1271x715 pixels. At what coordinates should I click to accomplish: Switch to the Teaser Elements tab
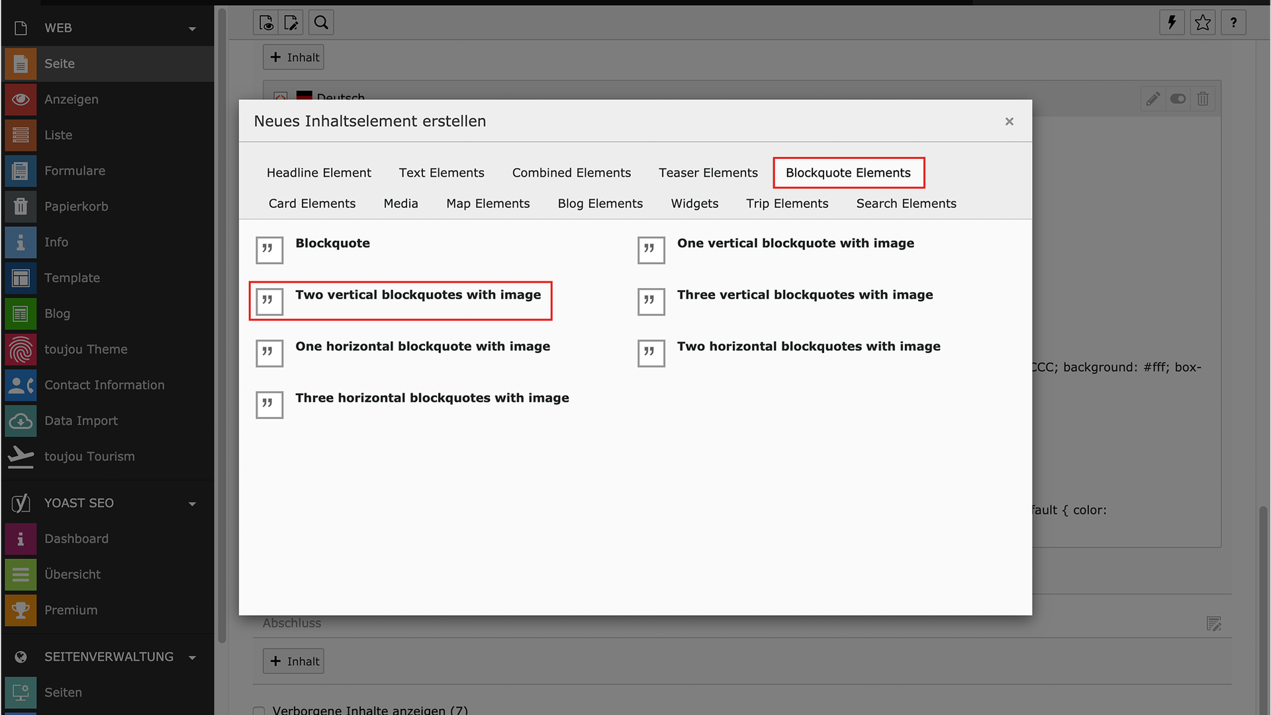[x=708, y=173]
